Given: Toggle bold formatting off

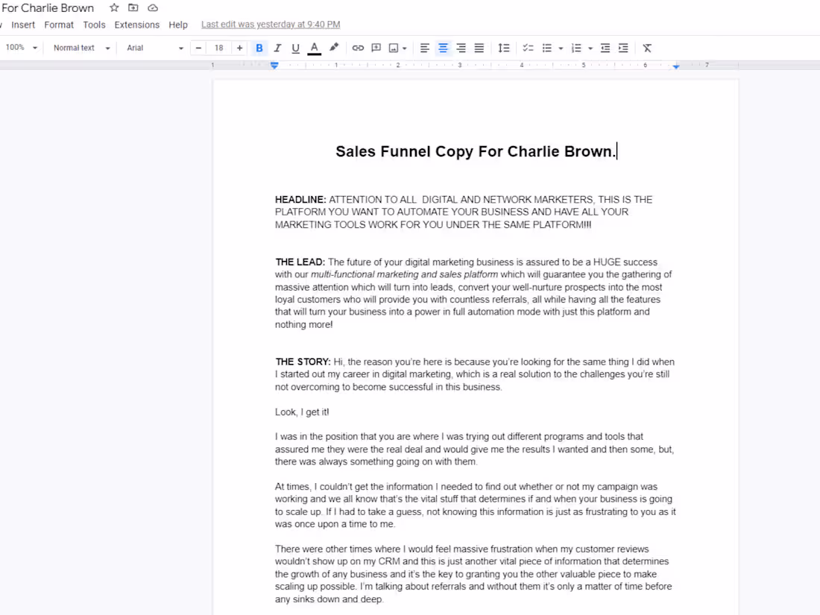Looking at the screenshot, I should pos(259,48).
